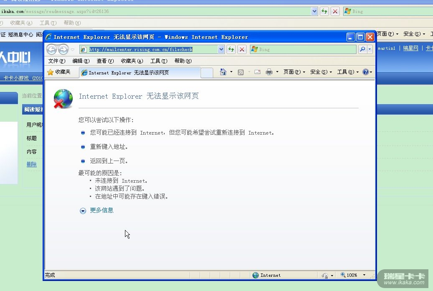Click Bing search box in background window
Screen dimensions: 433x291
[388, 11]
